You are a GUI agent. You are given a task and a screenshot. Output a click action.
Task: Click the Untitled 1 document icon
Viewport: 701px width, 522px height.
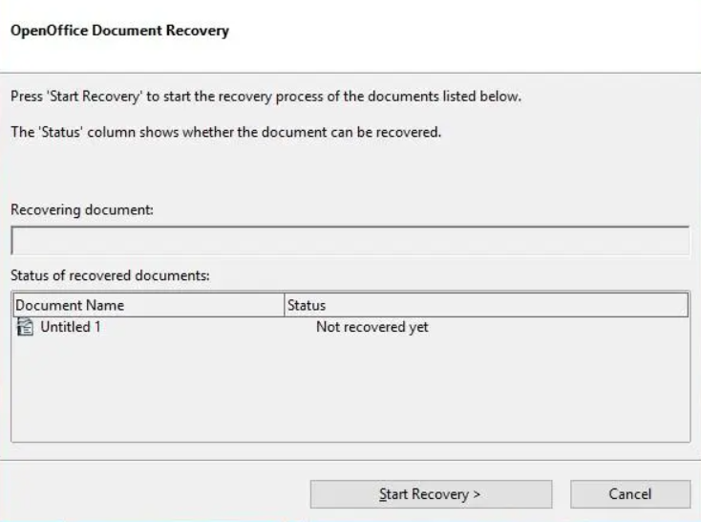pyautogui.click(x=23, y=327)
